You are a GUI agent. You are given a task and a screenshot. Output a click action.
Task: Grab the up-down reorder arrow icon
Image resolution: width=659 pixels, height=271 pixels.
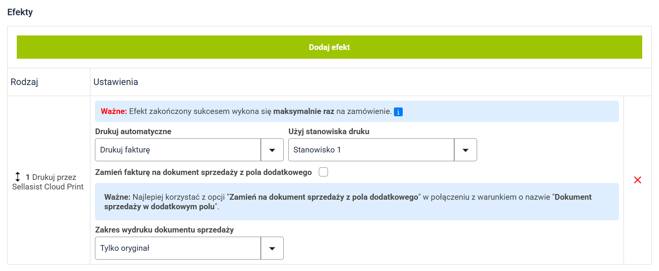18,177
